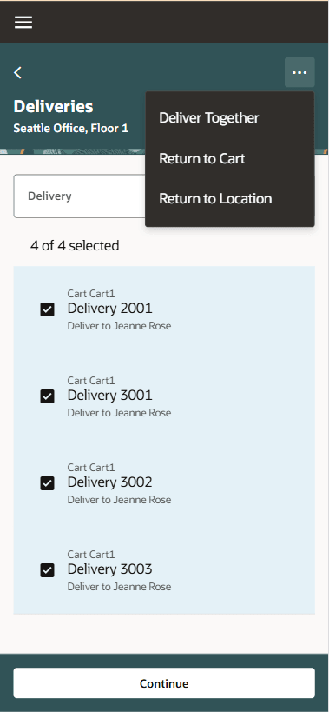Viewport: 329px width, 712px height.
Task: Uncheck the Delivery 3002 checkbox
Action: click(x=47, y=483)
